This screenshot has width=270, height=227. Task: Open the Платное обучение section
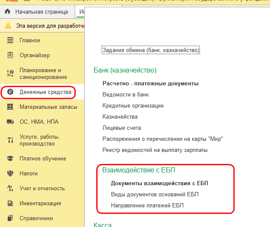coord(43,159)
